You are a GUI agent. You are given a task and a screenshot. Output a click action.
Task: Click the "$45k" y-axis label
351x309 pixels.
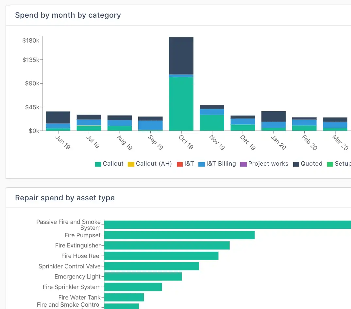click(x=32, y=107)
